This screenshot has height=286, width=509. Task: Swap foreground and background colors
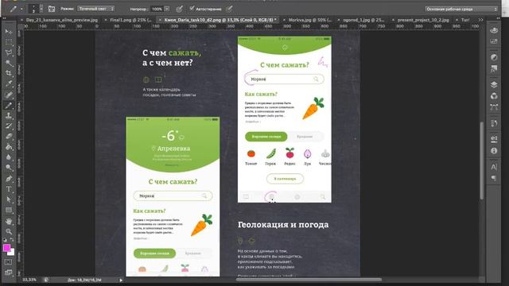point(12,240)
